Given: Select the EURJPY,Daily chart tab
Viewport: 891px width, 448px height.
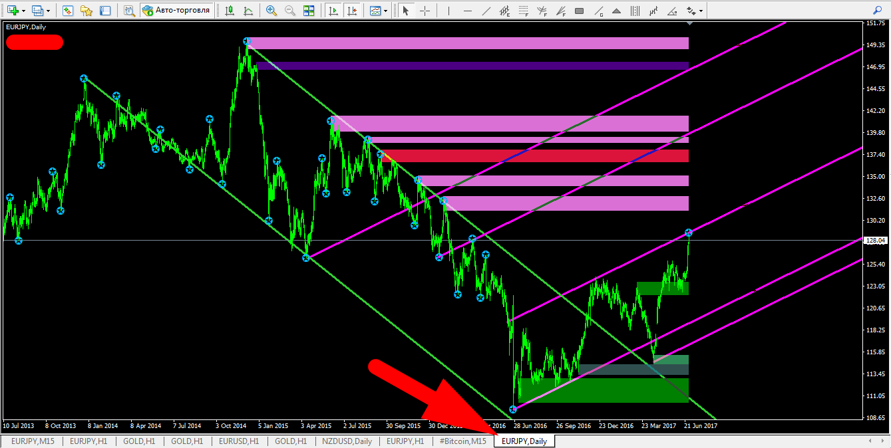Looking at the screenshot, I should 524,441.
